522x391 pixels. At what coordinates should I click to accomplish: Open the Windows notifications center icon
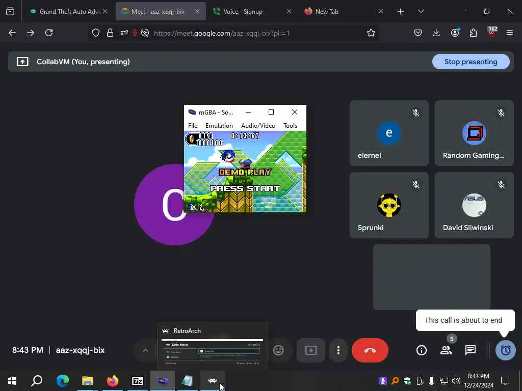pos(505,381)
